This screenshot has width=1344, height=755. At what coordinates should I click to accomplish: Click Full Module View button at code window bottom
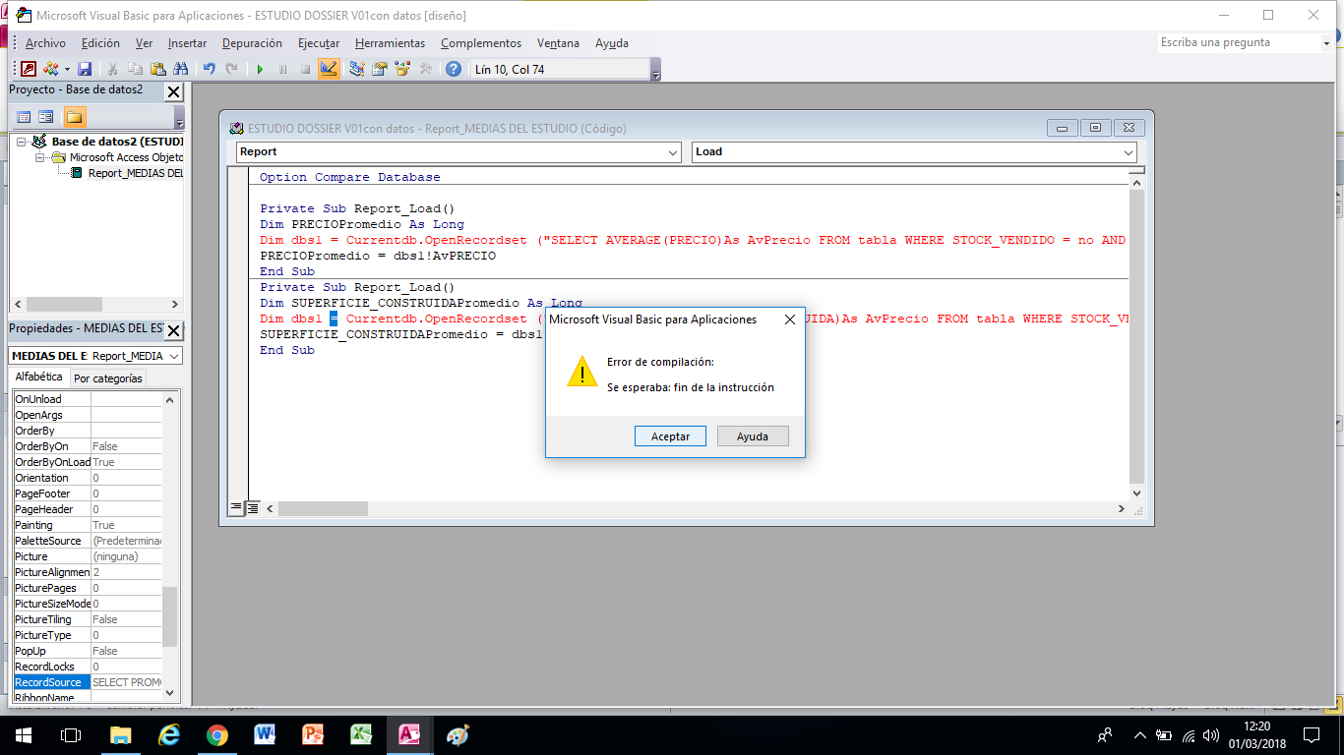click(253, 508)
